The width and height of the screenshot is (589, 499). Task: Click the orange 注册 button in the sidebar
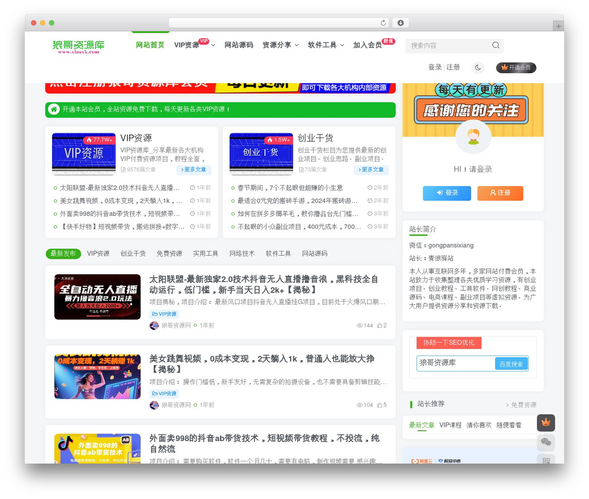[500, 193]
